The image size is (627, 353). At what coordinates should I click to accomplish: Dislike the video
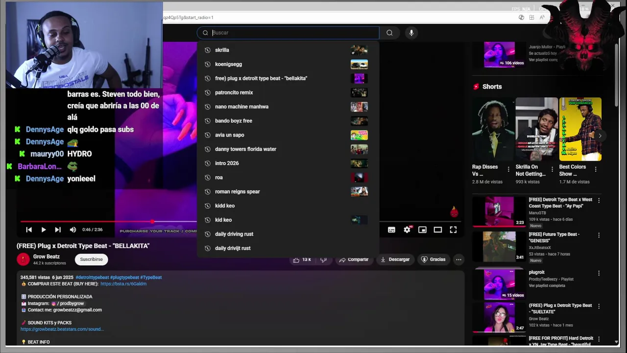pyautogui.click(x=323, y=259)
